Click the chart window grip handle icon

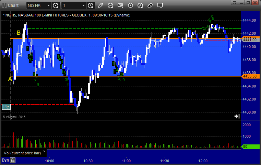(4, 5)
